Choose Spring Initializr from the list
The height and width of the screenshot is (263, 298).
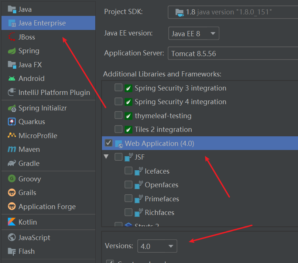42,108
